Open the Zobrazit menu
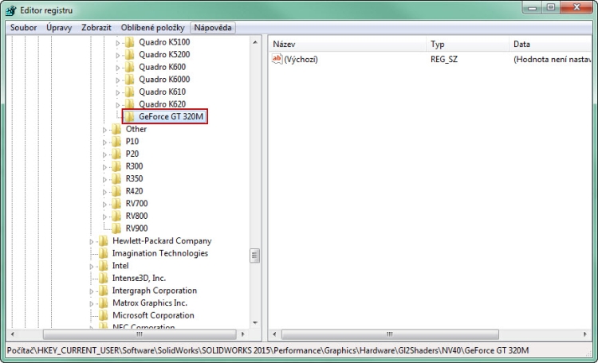This screenshot has width=598, height=363. (96, 27)
